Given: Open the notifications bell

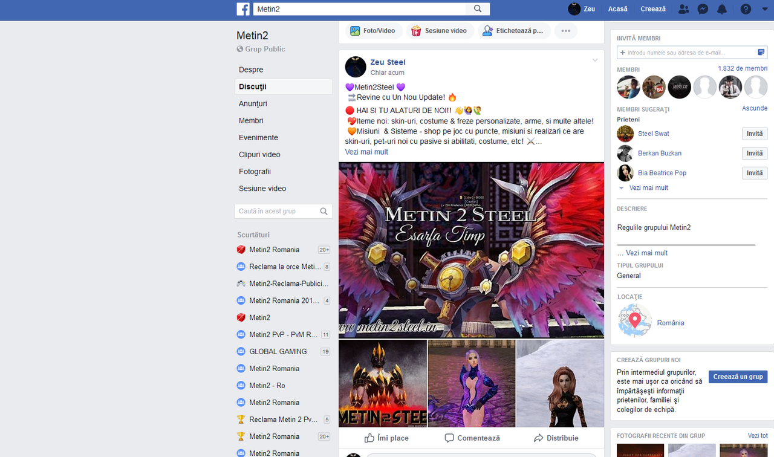Looking at the screenshot, I should coord(721,9).
